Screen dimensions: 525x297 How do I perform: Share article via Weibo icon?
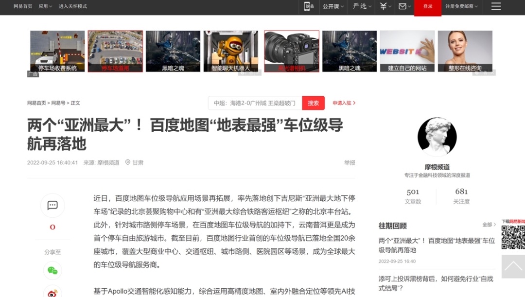point(52,293)
